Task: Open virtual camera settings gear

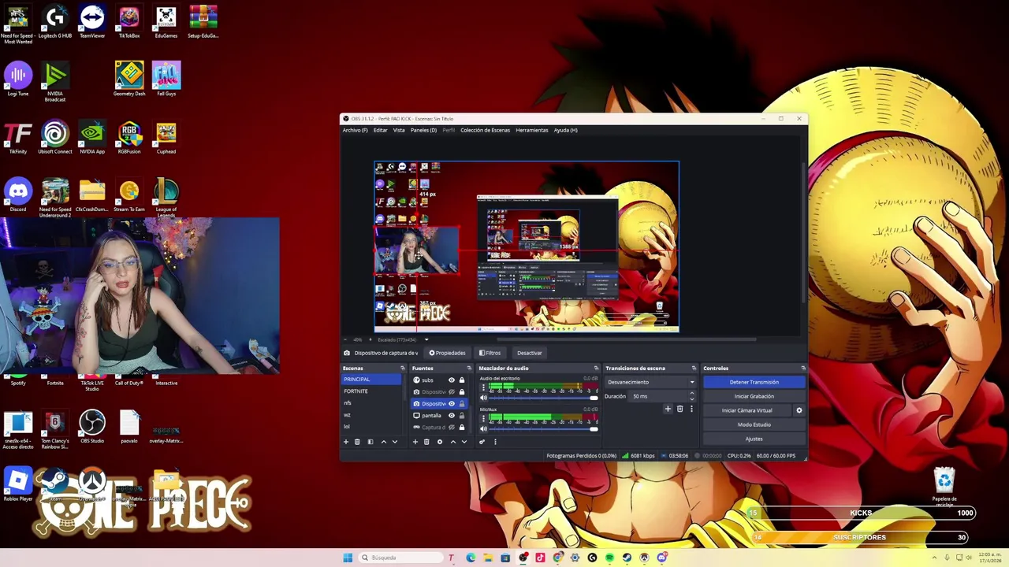Action: click(799, 410)
